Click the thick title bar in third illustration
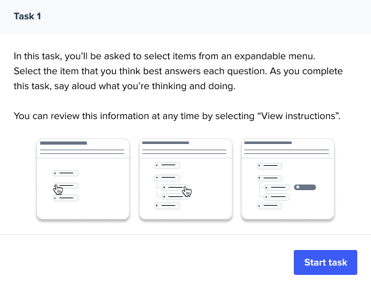The width and height of the screenshot is (371, 288). pos(268,143)
